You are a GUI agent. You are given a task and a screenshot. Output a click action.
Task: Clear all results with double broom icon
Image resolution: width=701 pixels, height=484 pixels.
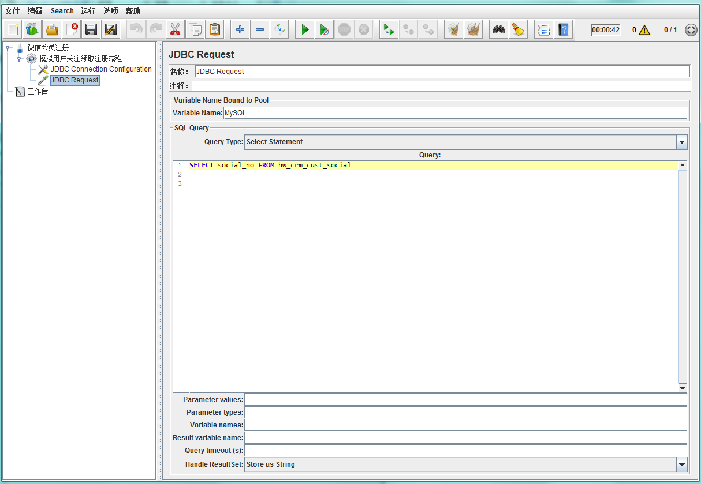tap(473, 29)
